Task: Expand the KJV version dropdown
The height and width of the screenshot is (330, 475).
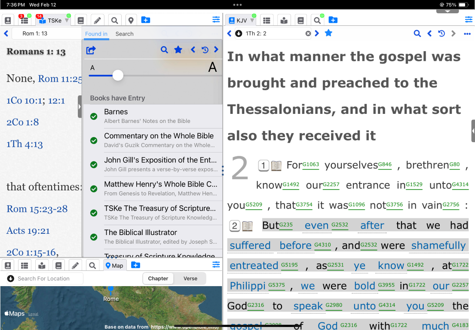Action: (253, 21)
